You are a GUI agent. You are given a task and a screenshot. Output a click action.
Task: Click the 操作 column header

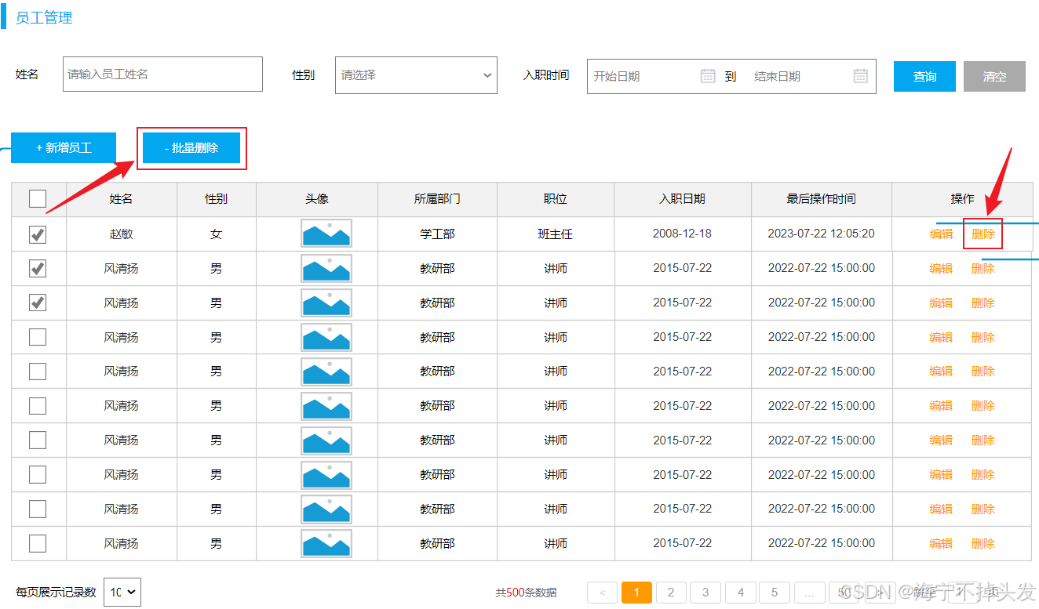tap(962, 199)
